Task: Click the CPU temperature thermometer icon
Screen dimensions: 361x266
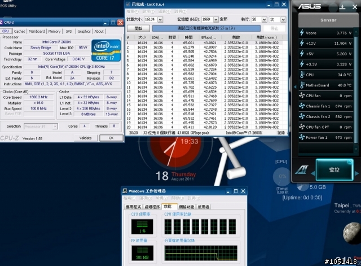Action: click(302, 75)
